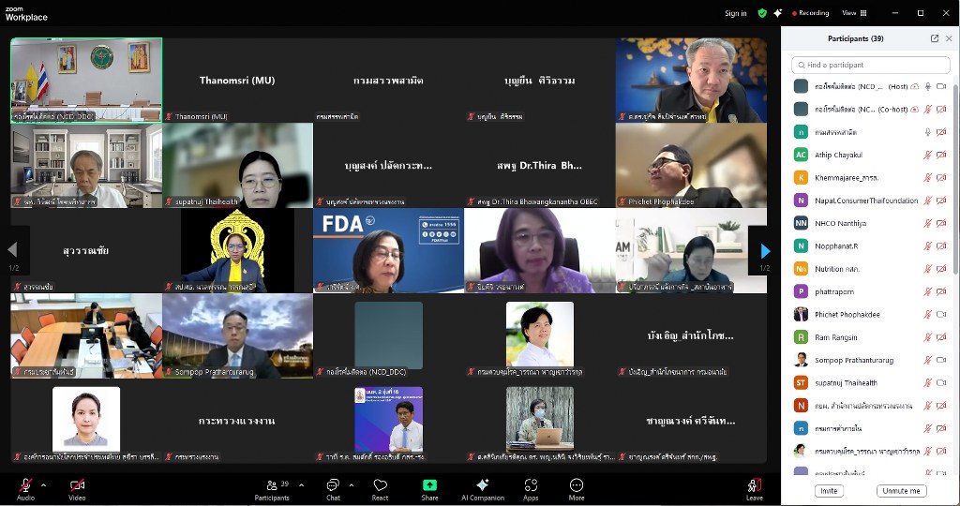Leave the meeting

pos(755,489)
